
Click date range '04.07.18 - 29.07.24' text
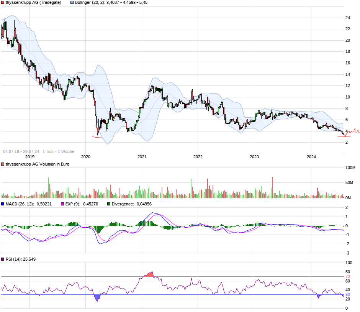21,151
